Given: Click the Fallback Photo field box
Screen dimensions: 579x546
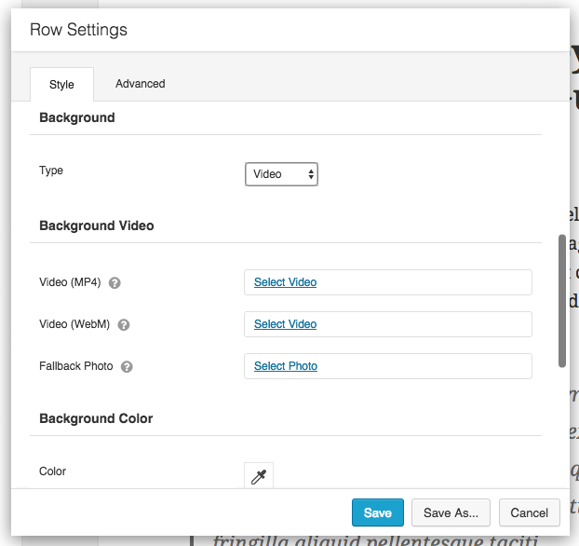Looking at the screenshot, I should (388, 366).
